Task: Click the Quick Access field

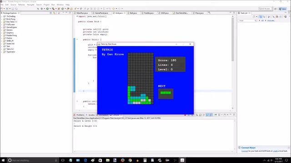Action: [x=265, y=9]
